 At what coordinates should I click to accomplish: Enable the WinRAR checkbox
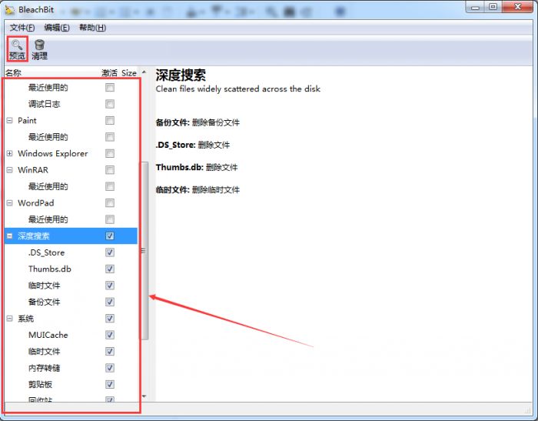pos(110,170)
